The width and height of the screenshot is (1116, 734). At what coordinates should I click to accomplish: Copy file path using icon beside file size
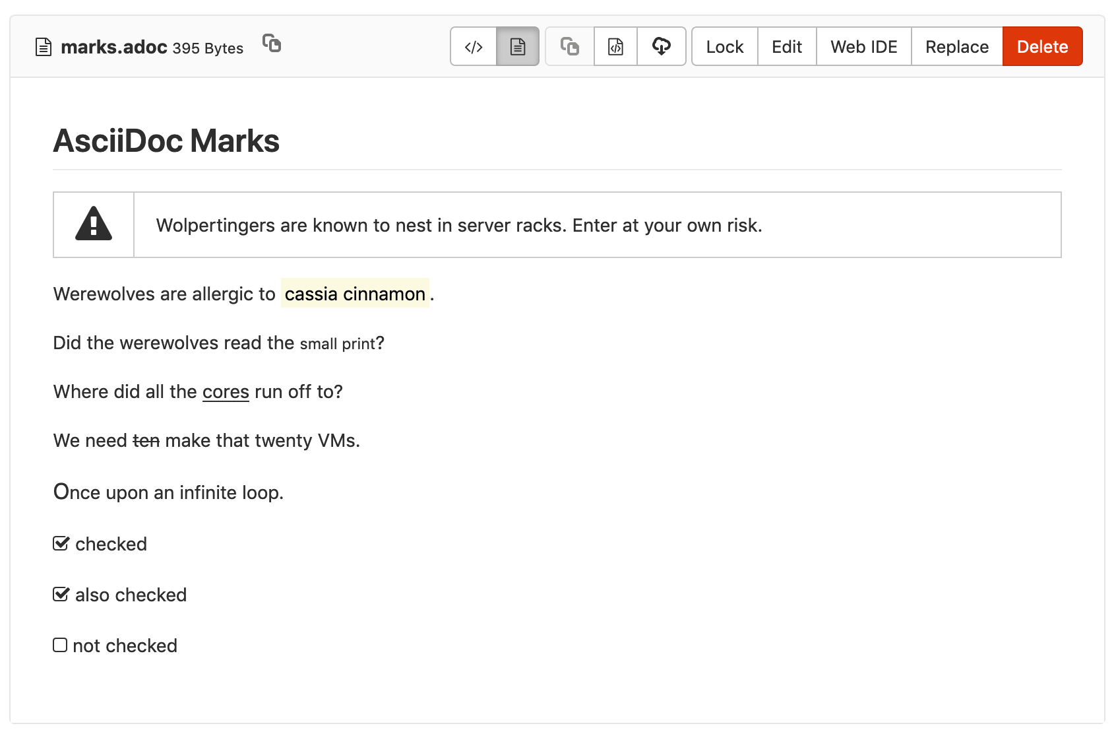272,44
